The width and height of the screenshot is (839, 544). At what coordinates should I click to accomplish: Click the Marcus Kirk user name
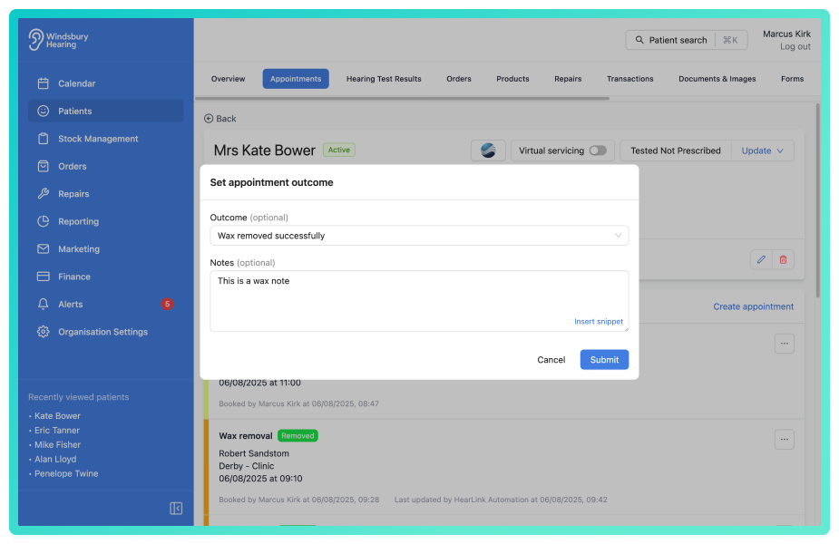(x=786, y=34)
